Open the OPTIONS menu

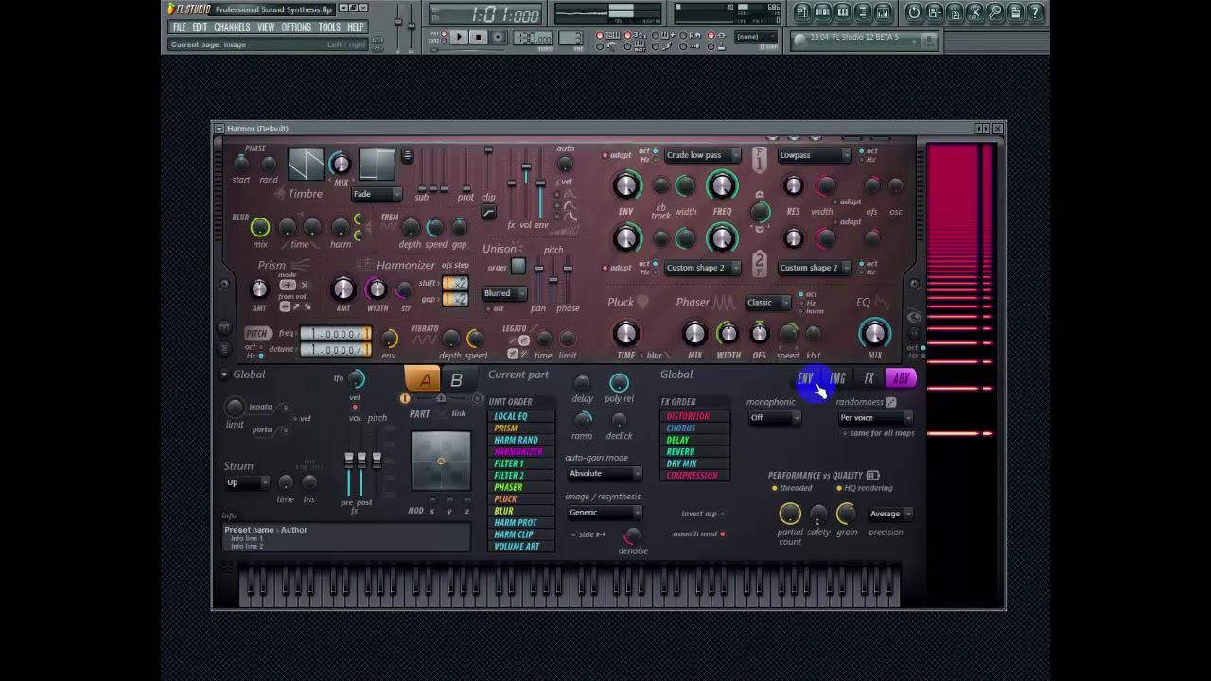click(296, 27)
